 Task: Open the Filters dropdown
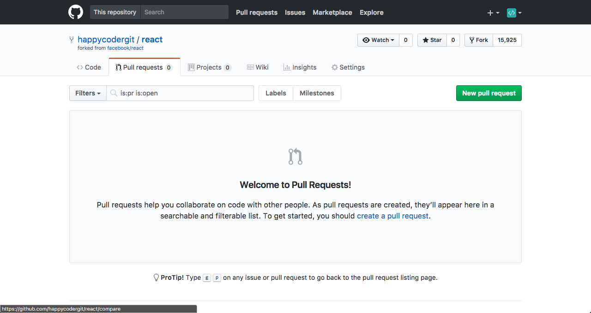tap(87, 93)
